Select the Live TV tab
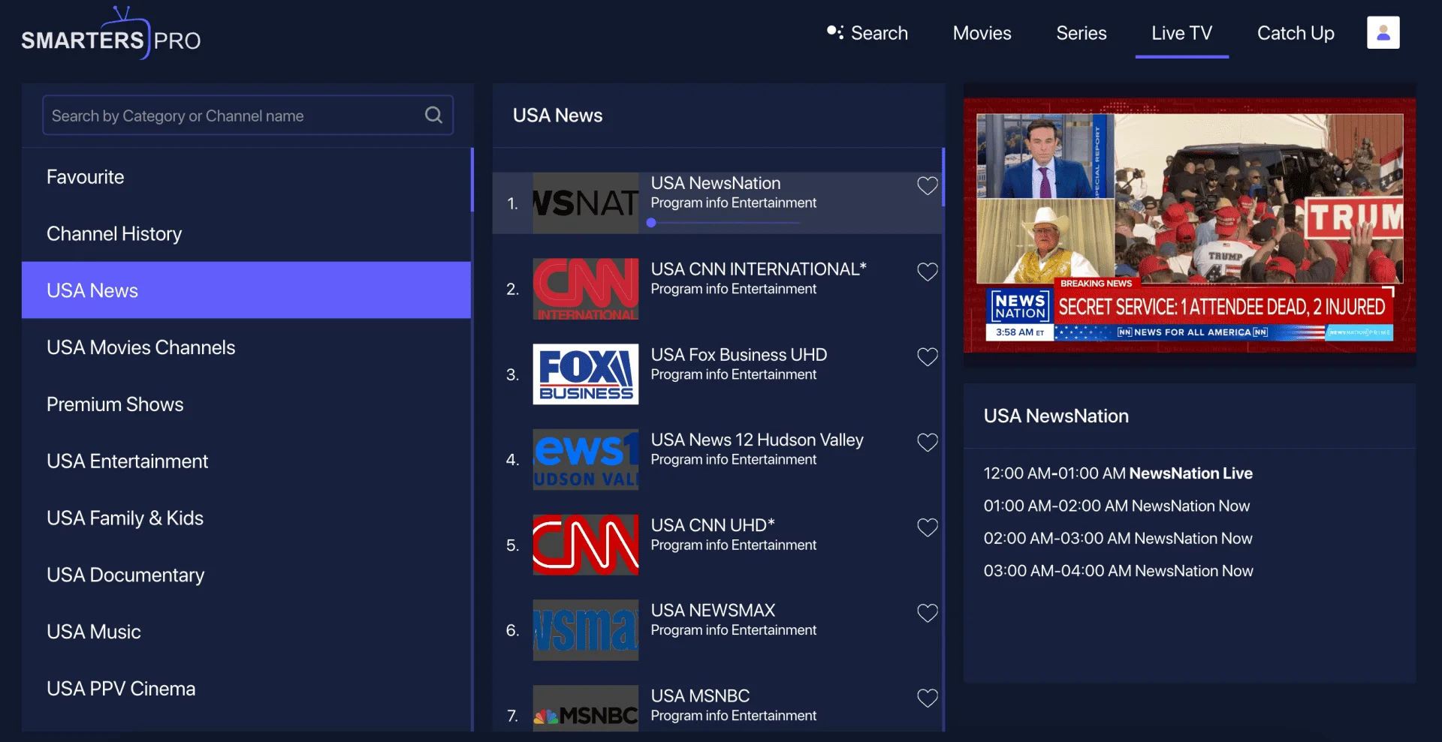 (1181, 33)
